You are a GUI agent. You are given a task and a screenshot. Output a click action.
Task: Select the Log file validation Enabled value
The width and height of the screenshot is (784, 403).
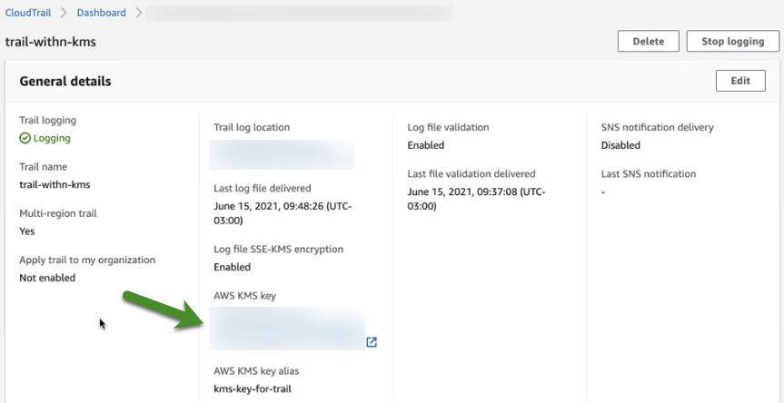point(425,145)
